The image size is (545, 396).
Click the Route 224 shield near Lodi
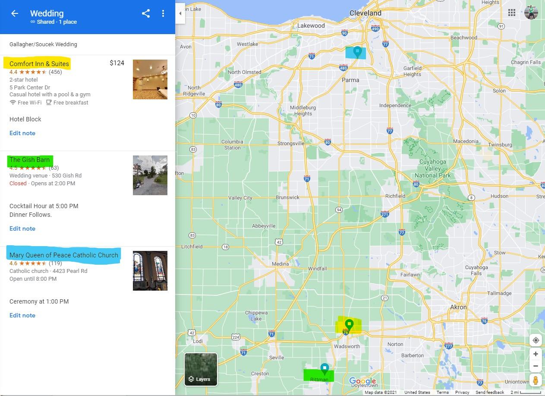pos(236,337)
